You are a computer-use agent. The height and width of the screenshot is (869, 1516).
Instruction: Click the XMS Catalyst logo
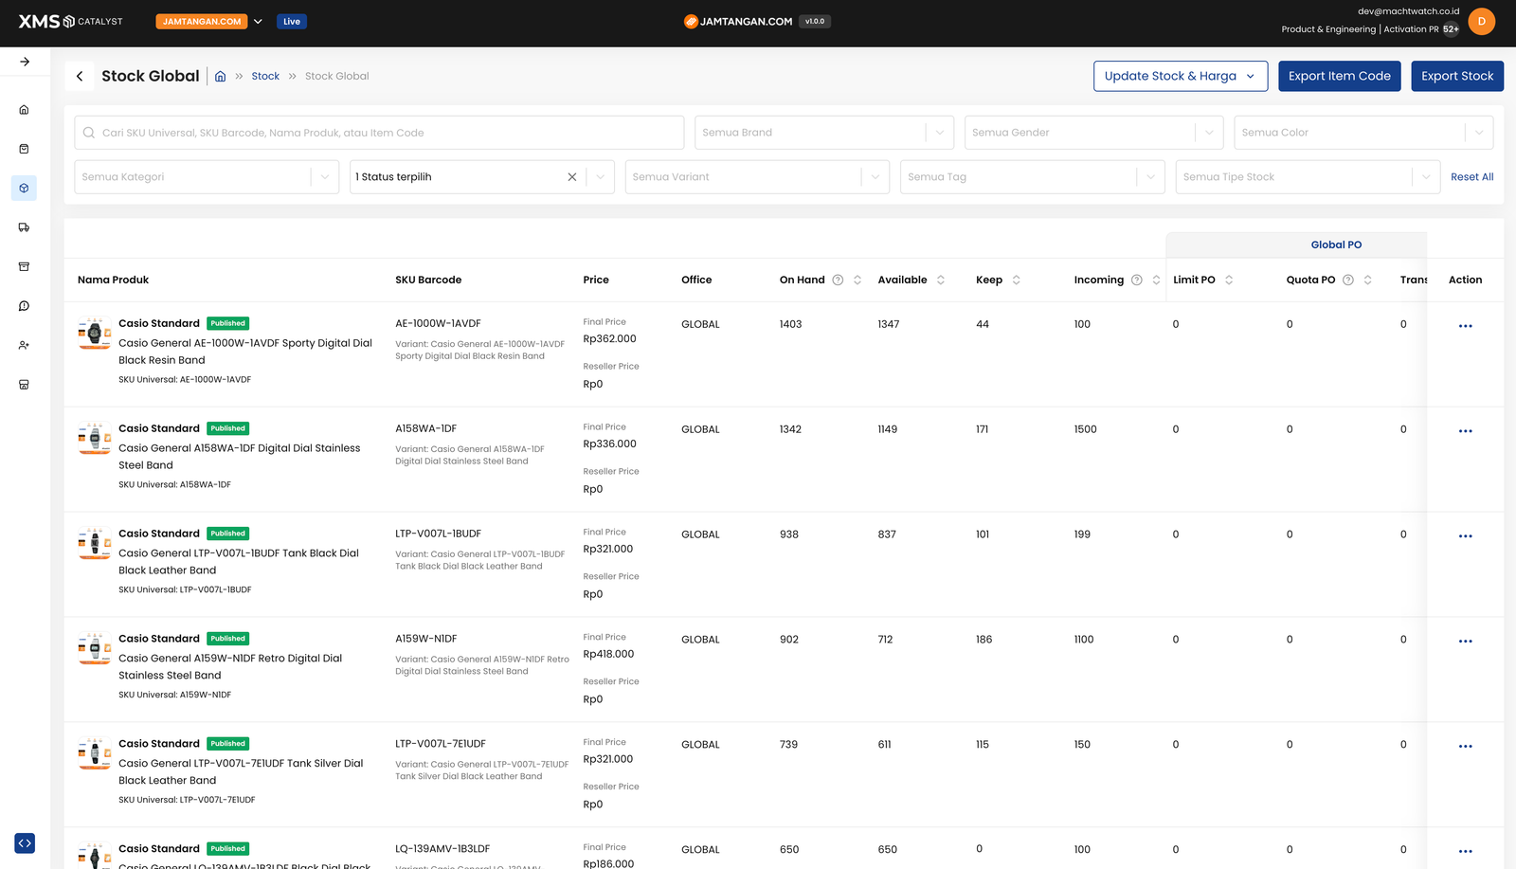[71, 22]
